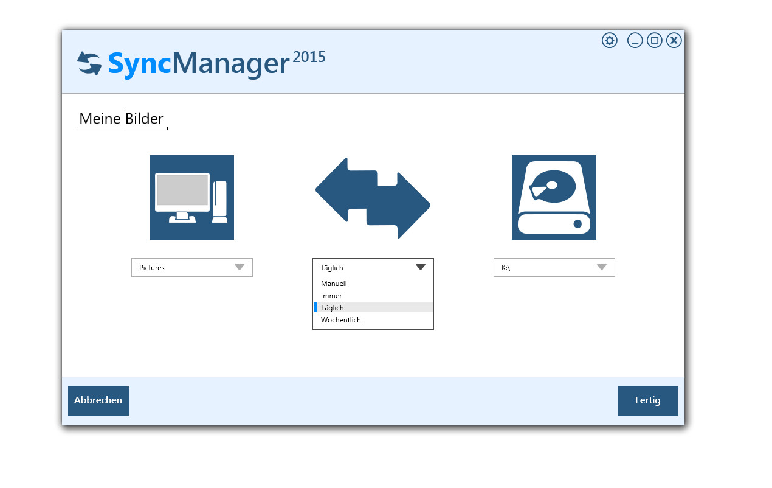The image size is (772, 488).
Task: Click the hard drive destination icon
Action: 554,197
